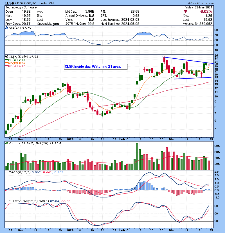Click the -6.02% percent change
This screenshot has width=225, height=233.
pos(206,12)
